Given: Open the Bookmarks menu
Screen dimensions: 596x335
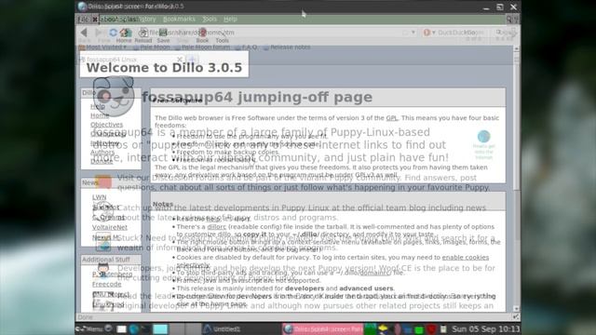Looking at the screenshot, I should pyautogui.click(x=179, y=19).
